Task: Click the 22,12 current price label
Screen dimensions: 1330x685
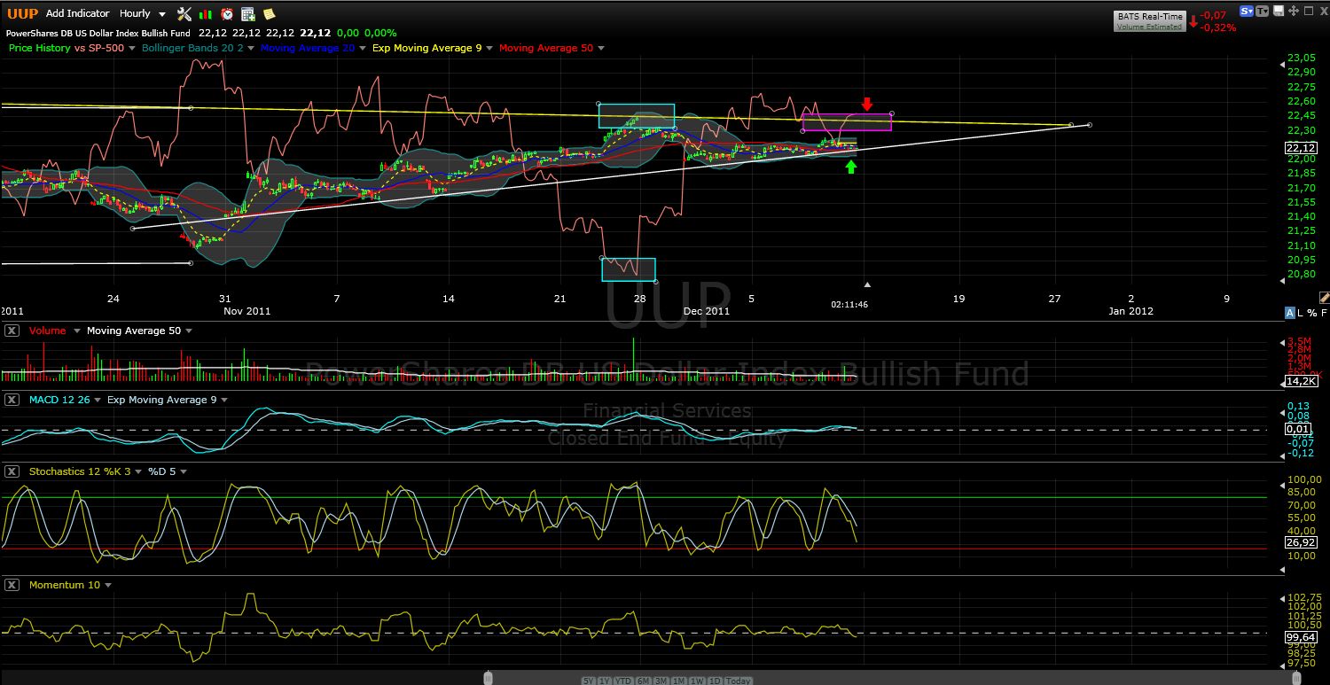Action: [1301, 148]
